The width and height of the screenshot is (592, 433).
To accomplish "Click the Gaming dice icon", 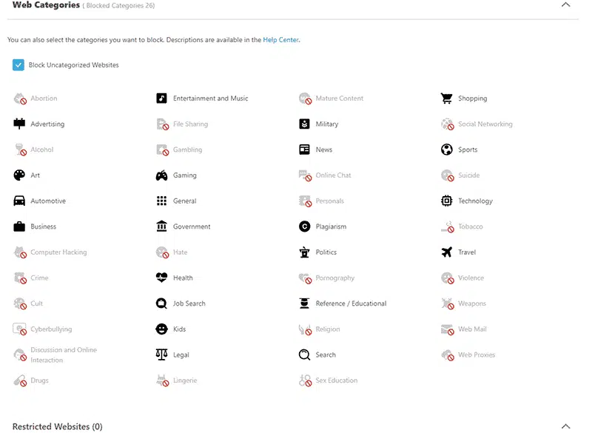I will pos(161,175).
